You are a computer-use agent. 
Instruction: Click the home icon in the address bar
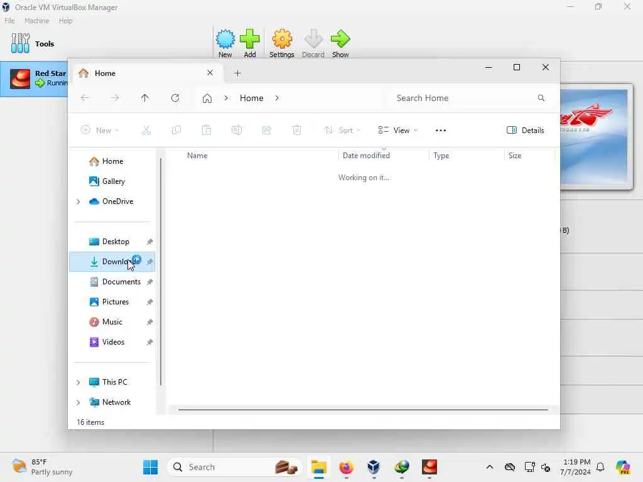tap(207, 98)
